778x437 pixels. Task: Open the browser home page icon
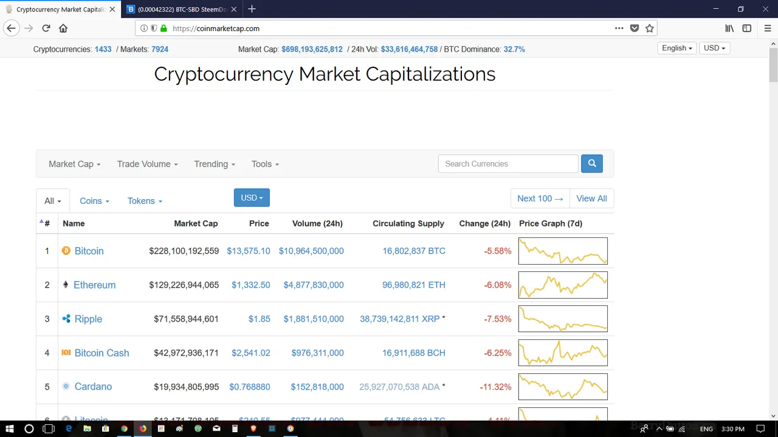(x=63, y=28)
